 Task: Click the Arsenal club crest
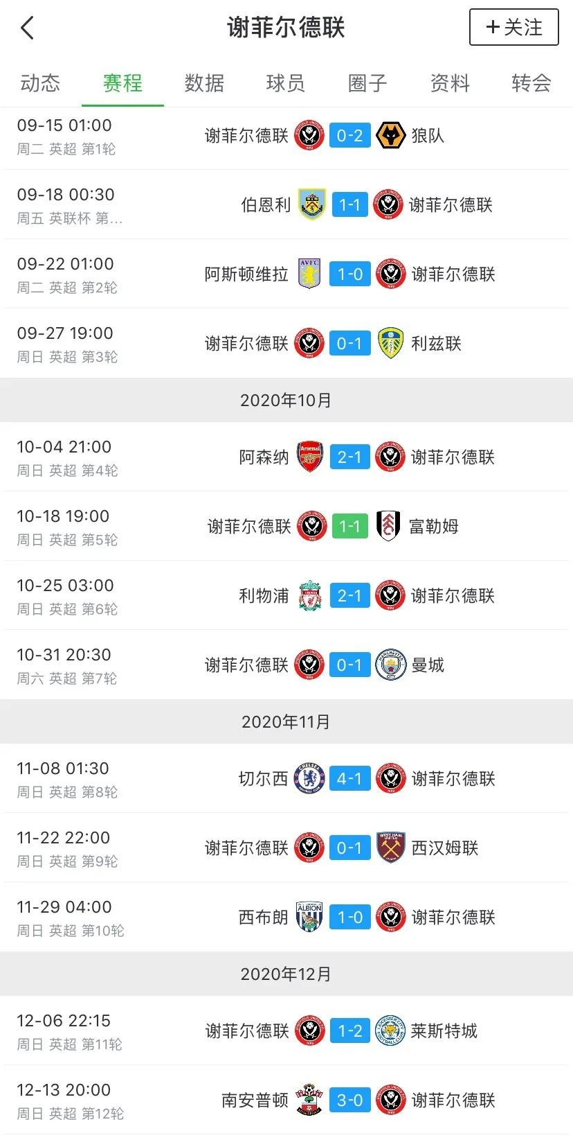tap(310, 457)
